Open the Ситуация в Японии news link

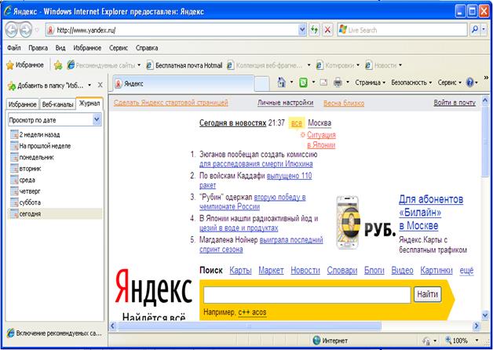(x=321, y=140)
